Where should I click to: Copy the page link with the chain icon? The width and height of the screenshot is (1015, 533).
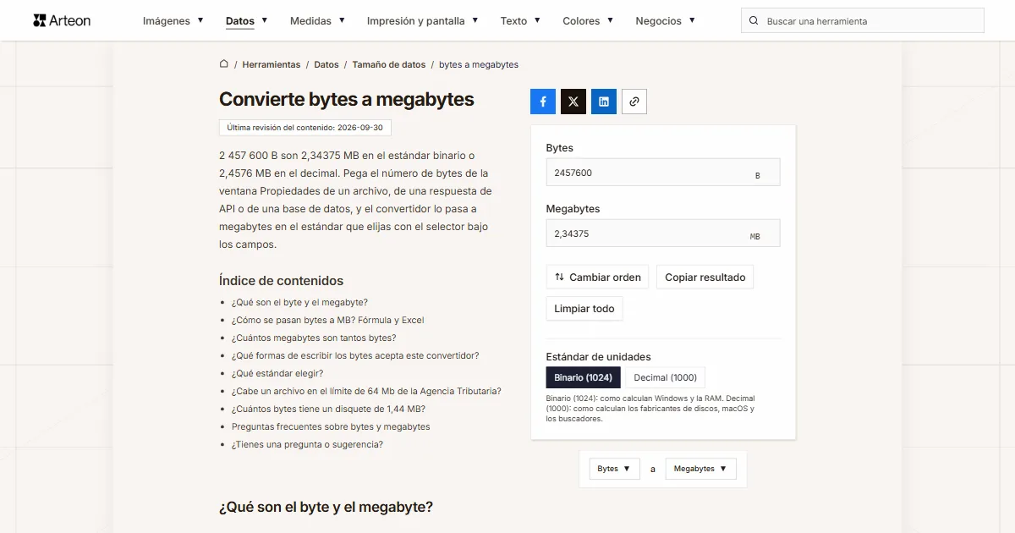point(634,102)
